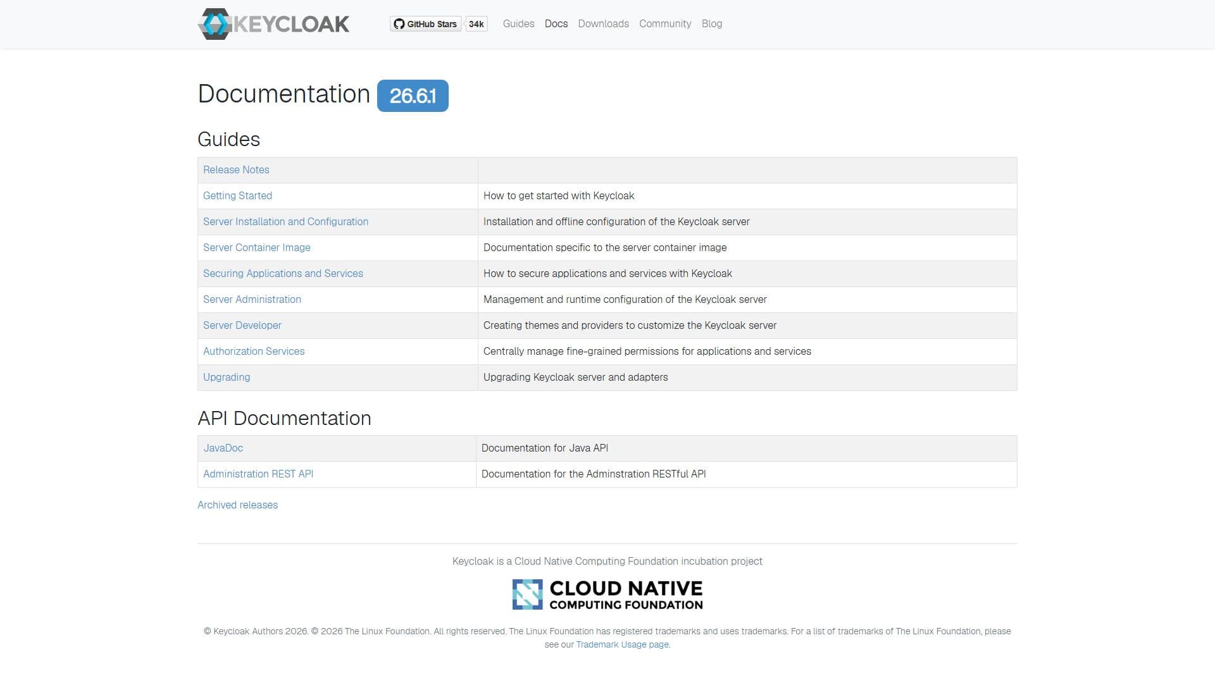Open the Server Container Image guide
Viewport: 1215px width, 683px height.
[256, 247]
